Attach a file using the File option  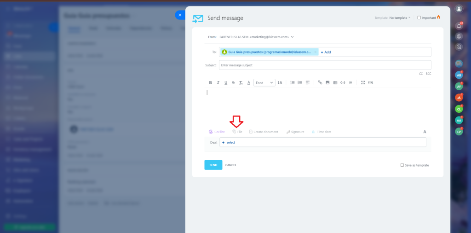tap(237, 132)
